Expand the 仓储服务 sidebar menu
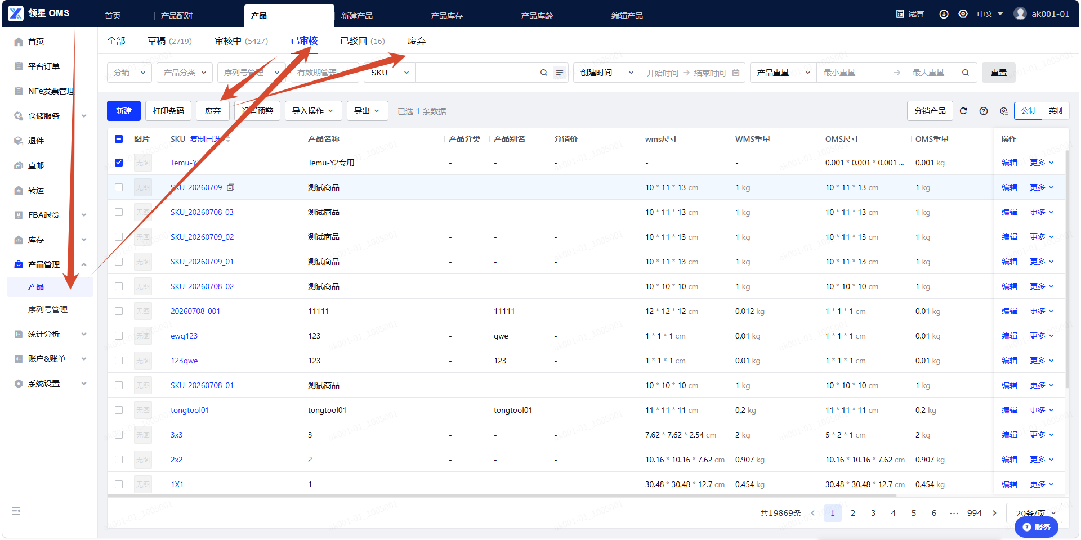This screenshot has height=540, width=1081. point(51,116)
